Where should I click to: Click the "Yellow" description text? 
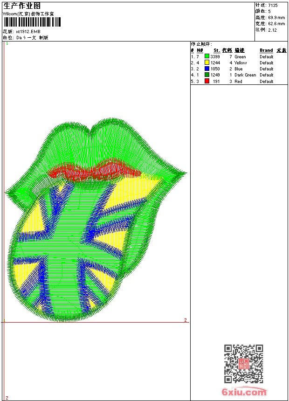click(x=241, y=62)
